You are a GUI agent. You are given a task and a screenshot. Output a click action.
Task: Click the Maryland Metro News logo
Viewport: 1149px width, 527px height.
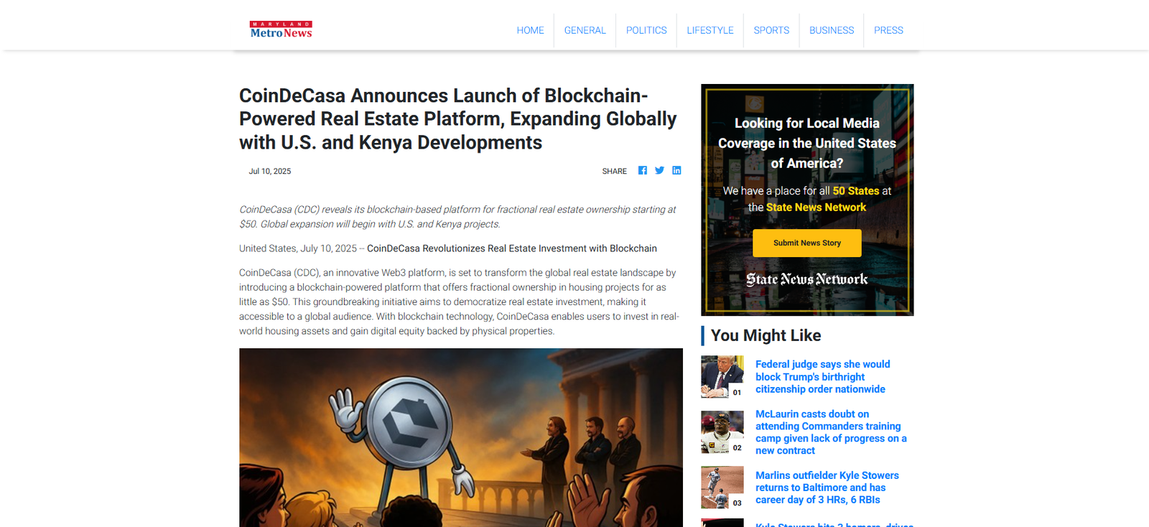281,29
